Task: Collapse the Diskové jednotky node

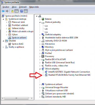Action: click(40, 22)
